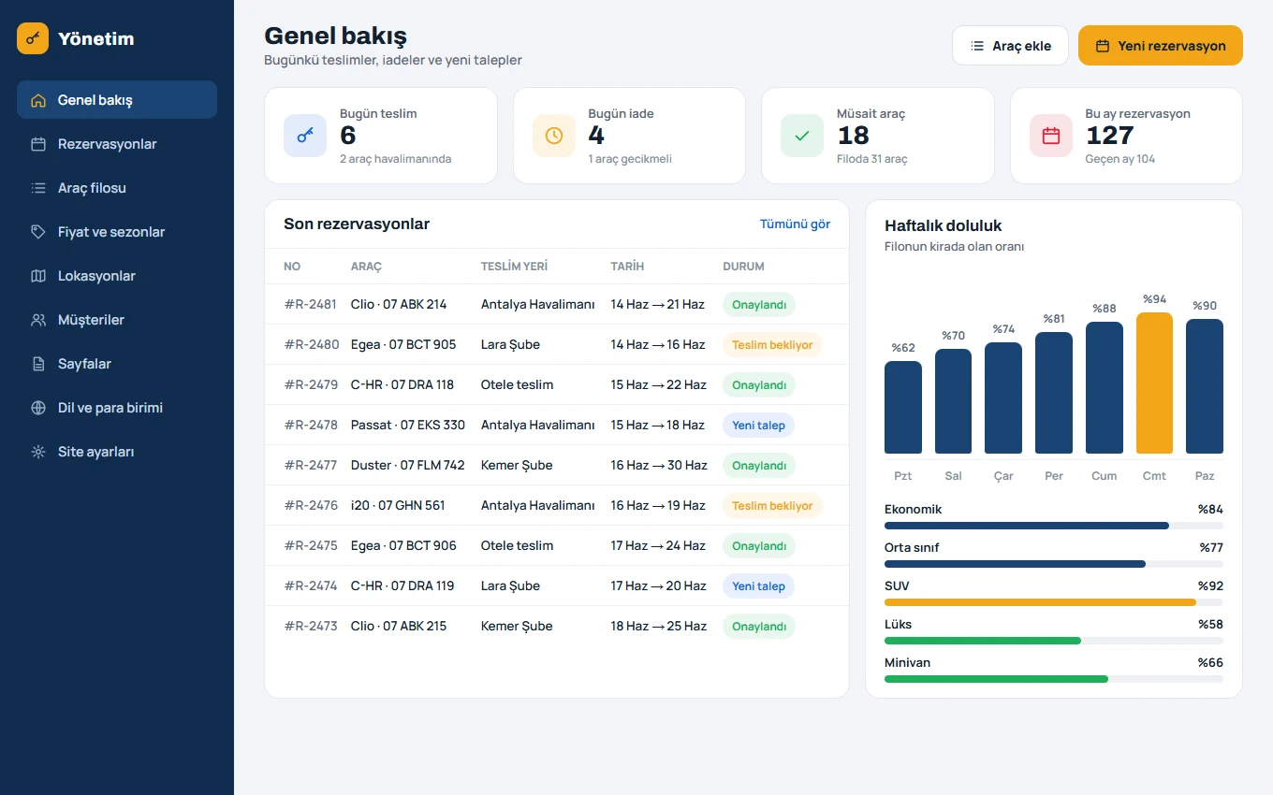Open Müşteriler in the sidebar
The image size is (1273, 795).
(x=117, y=320)
